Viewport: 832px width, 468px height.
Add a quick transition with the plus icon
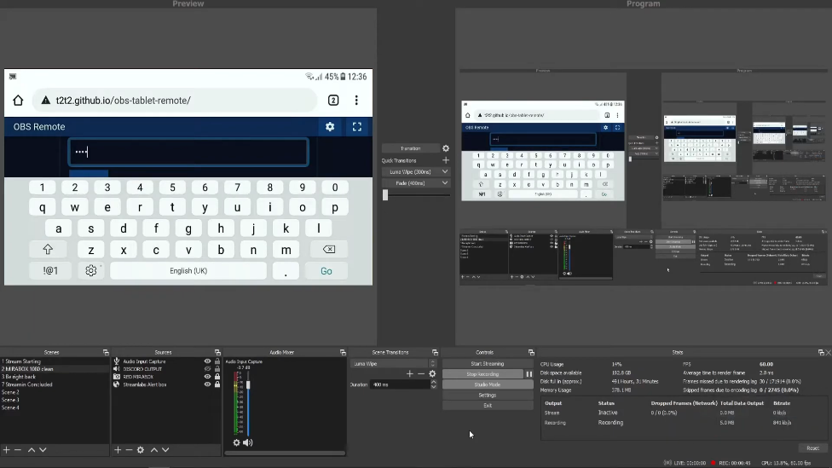point(445,160)
